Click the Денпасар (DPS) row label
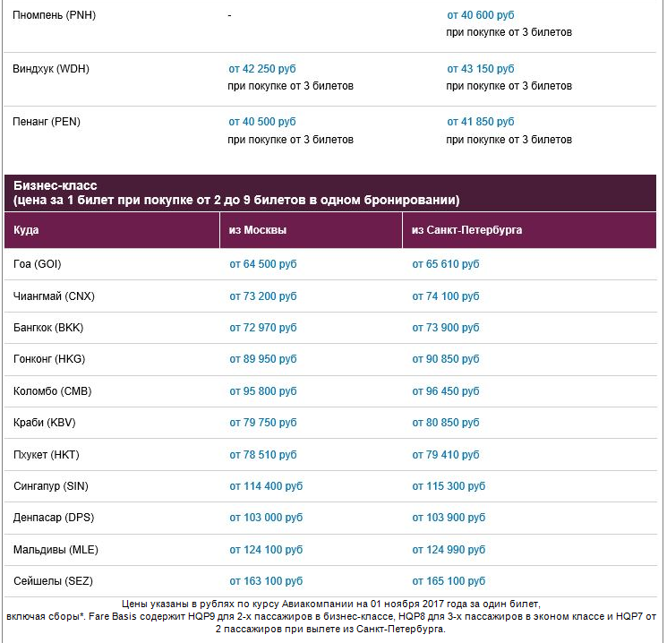The image size is (667, 643). [x=54, y=518]
